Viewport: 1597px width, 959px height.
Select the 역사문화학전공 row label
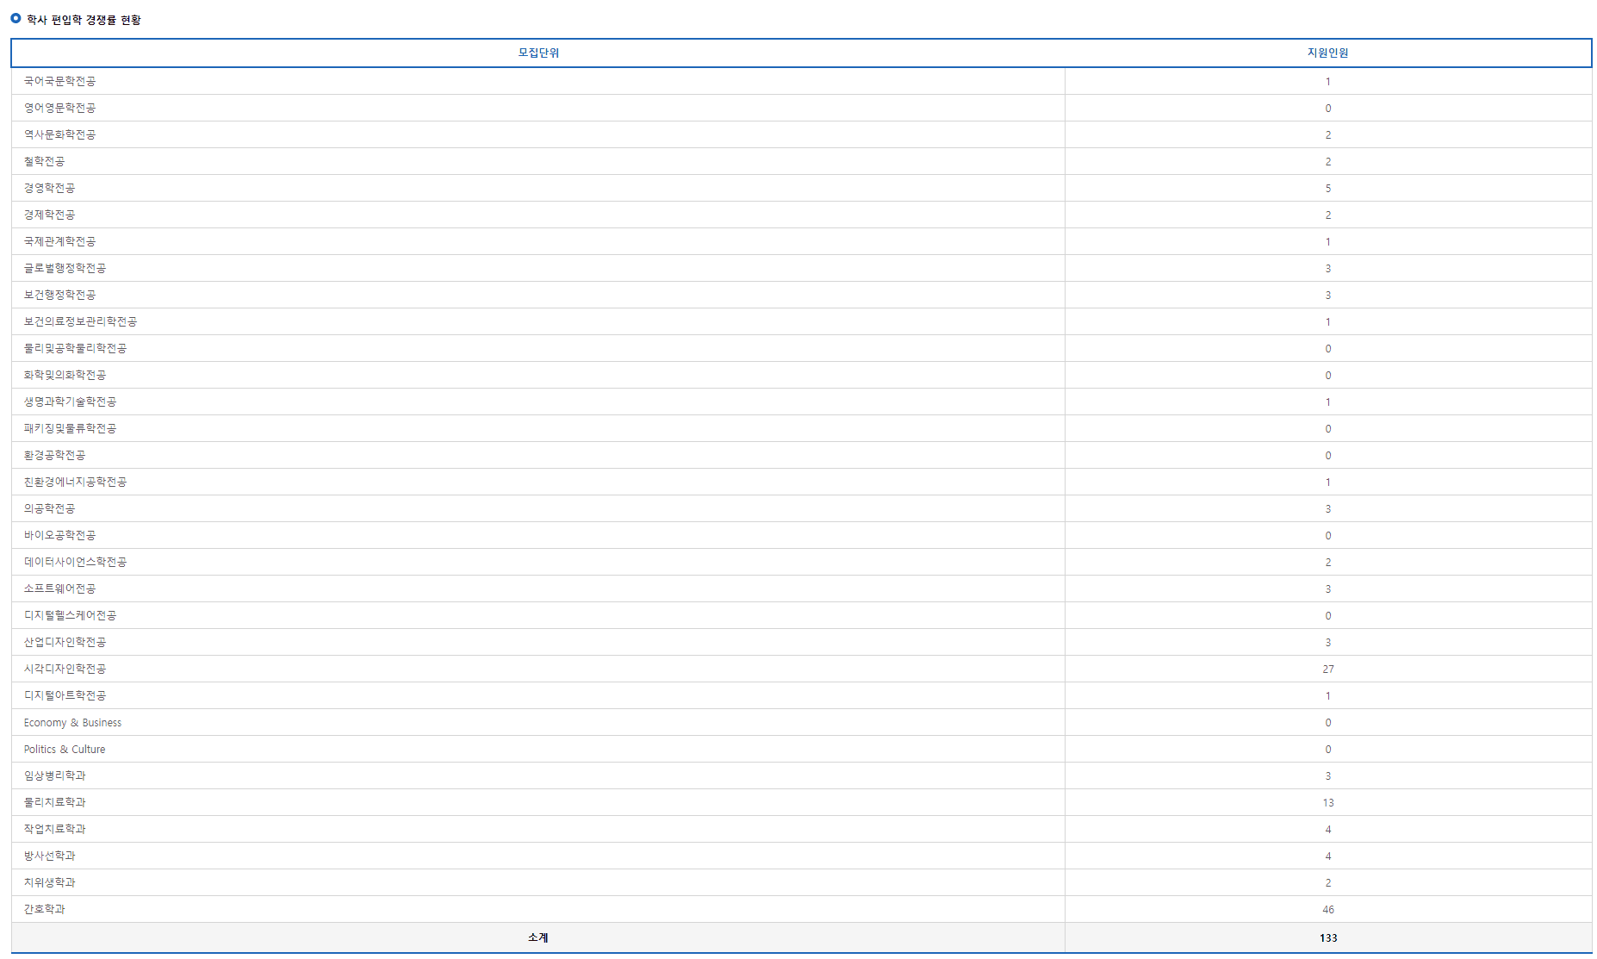pos(59,134)
